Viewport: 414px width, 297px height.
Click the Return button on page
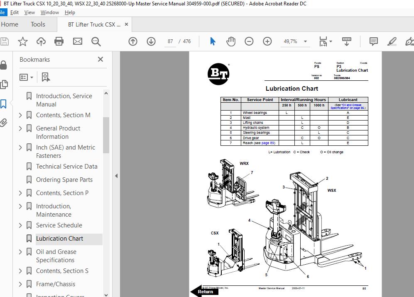(205, 292)
